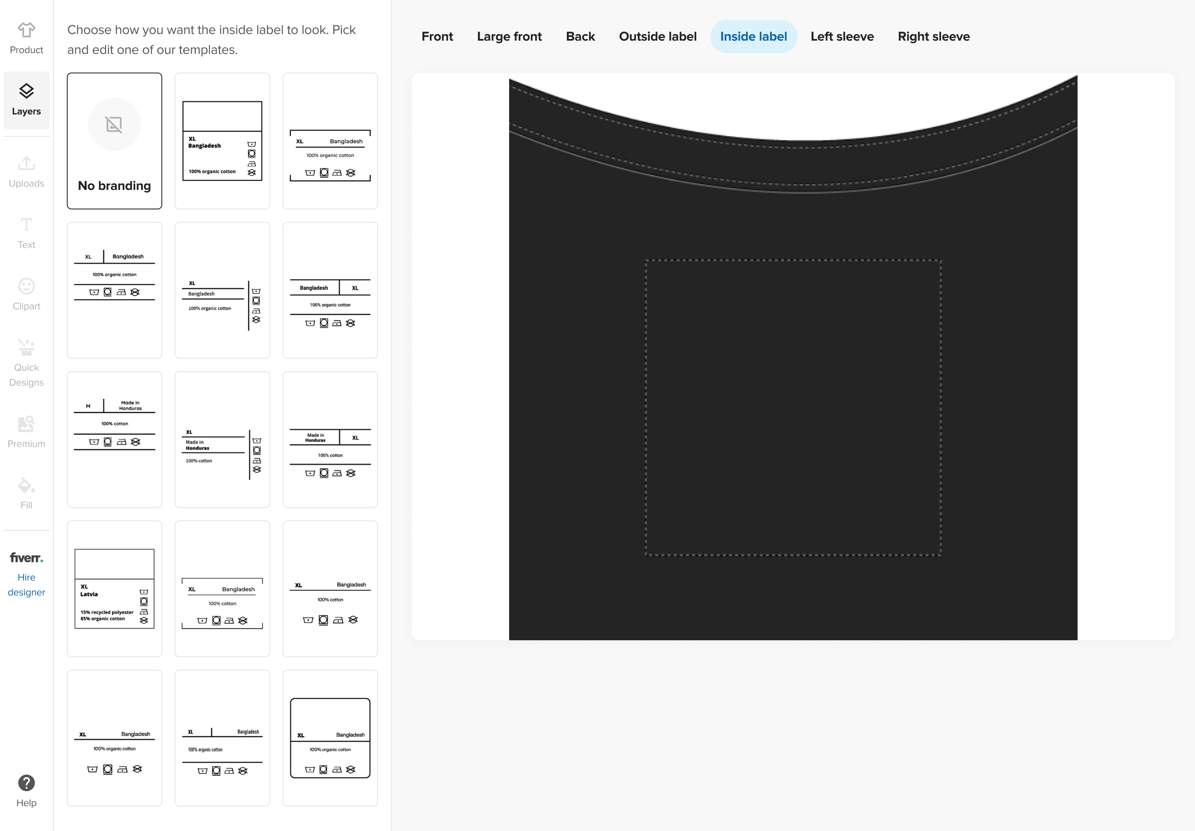Select the Large front tab
The width and height of the screenshot is (1195, 831).
[510, 36]
